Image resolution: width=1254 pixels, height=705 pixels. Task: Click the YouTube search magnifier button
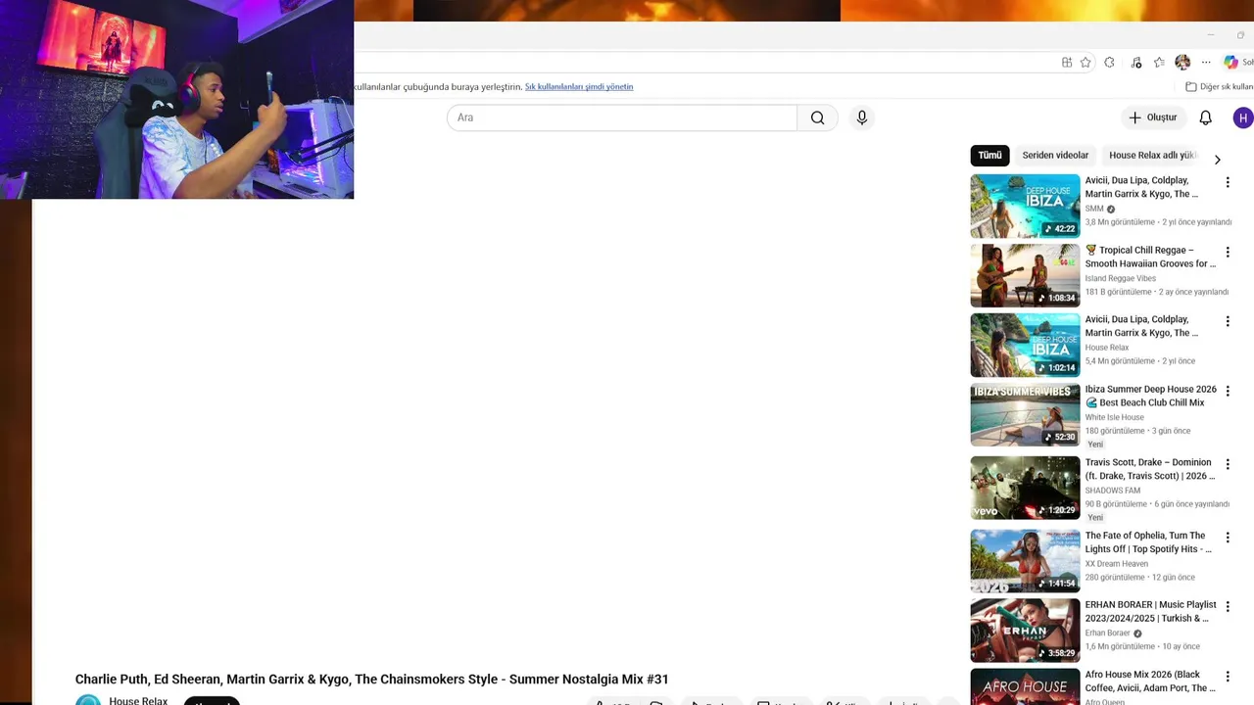click(x=817, y=117)
